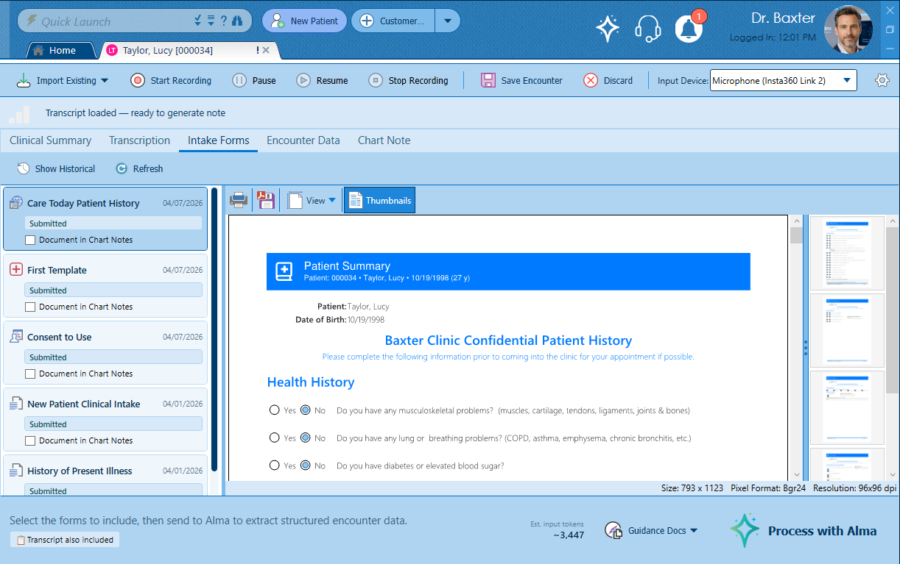Click the Process with Alma button
The image size is (900, 564).
tap(803, 531)
